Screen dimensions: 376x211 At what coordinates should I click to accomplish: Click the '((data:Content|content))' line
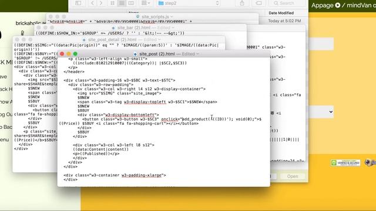[x=100, y=149]
